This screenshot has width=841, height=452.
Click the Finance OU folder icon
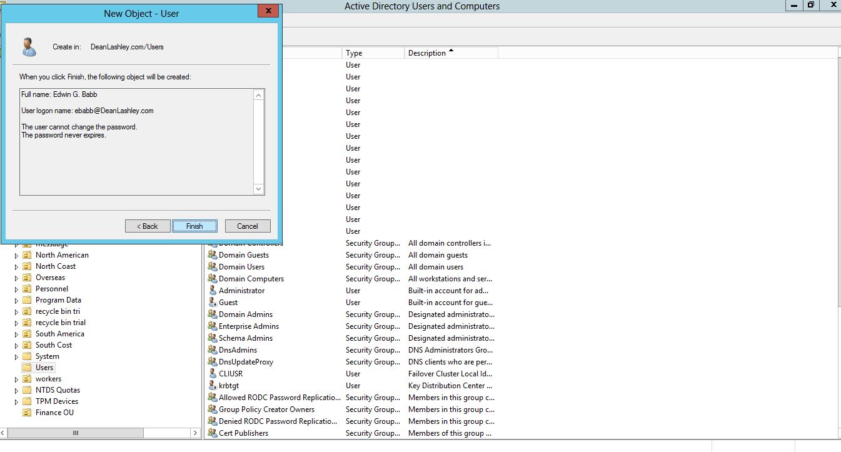pos(27,413)
